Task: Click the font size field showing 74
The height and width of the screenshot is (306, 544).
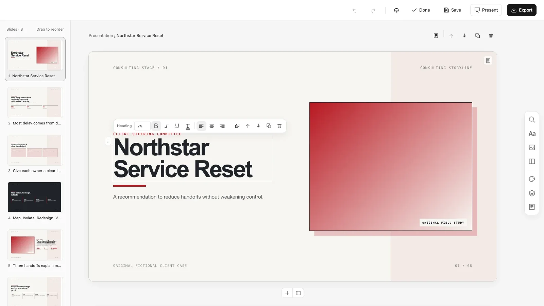Action: [x=142, y=126]
